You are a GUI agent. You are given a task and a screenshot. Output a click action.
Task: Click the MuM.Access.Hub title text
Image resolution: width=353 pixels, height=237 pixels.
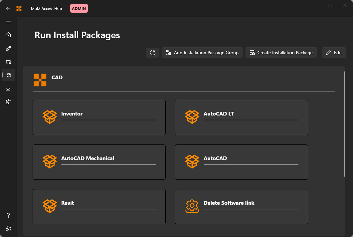coord(46,9)
